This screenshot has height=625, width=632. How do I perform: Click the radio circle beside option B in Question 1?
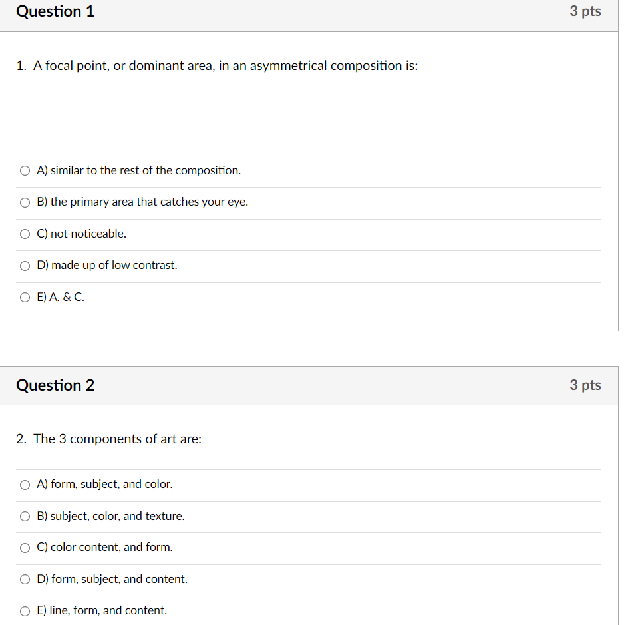point(25,202)
